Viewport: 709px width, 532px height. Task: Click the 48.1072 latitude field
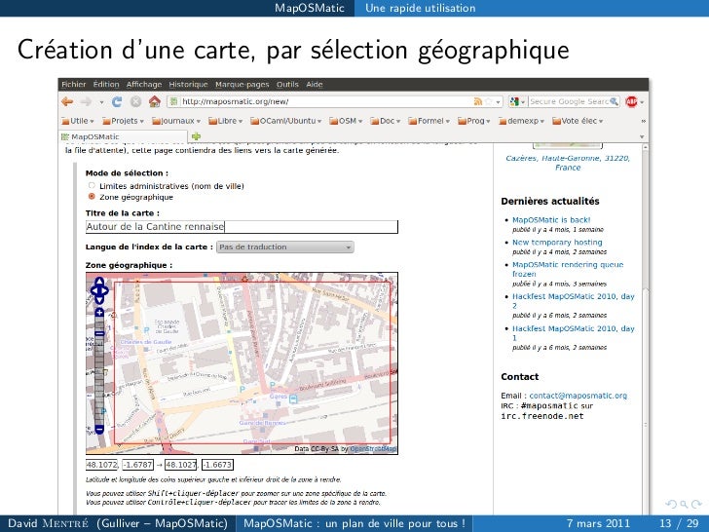click(102, 465)
